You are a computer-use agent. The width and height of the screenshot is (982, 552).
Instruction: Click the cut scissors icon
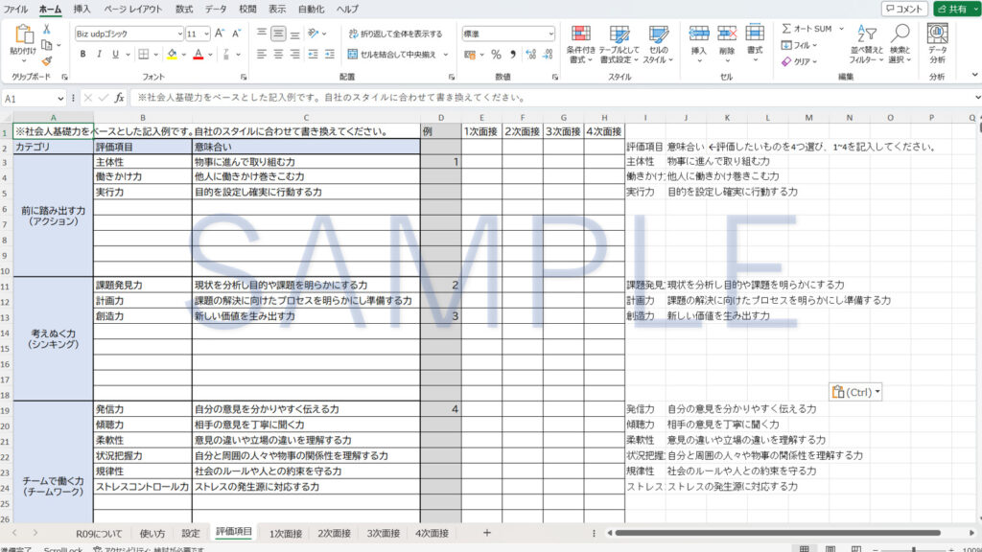tap(47, 32)
